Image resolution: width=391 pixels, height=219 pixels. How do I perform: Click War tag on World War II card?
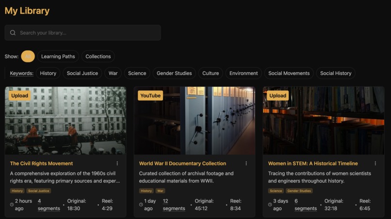161,190
